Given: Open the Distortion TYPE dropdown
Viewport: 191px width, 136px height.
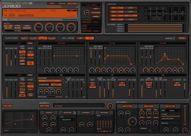Looking at the screenshot, I should pos(68,120).
